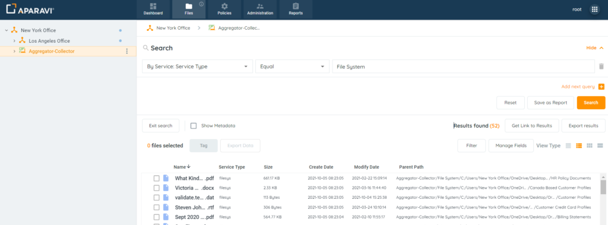
Task: Collapse the New York Office tree node
Action: (x=6, y=30)
